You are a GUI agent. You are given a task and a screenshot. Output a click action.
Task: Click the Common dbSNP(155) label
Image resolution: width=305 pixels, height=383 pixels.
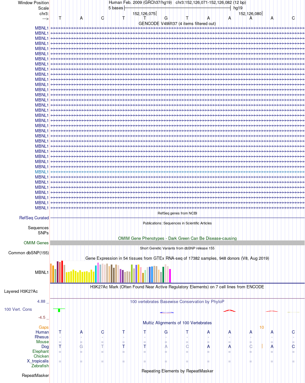click(29, 253)
